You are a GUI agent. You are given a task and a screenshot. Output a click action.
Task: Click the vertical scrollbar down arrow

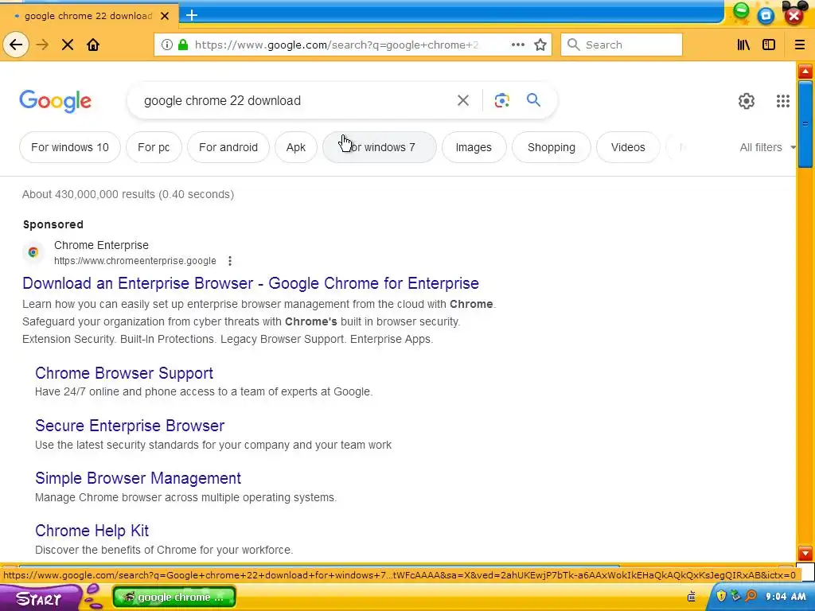click(805, 553)
